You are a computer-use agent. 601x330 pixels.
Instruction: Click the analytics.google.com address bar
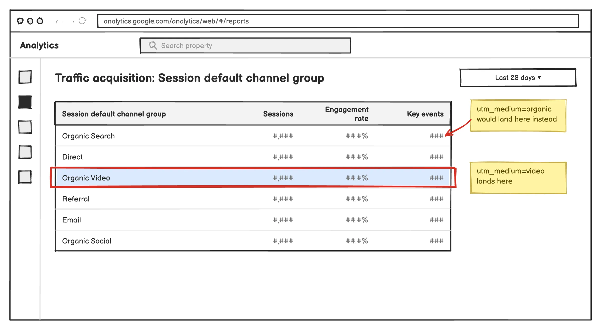point(338,21)
